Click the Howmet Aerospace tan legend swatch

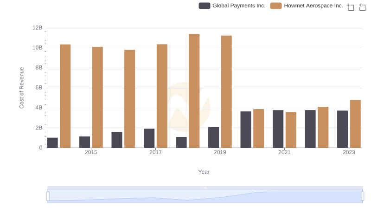point(276,6)
